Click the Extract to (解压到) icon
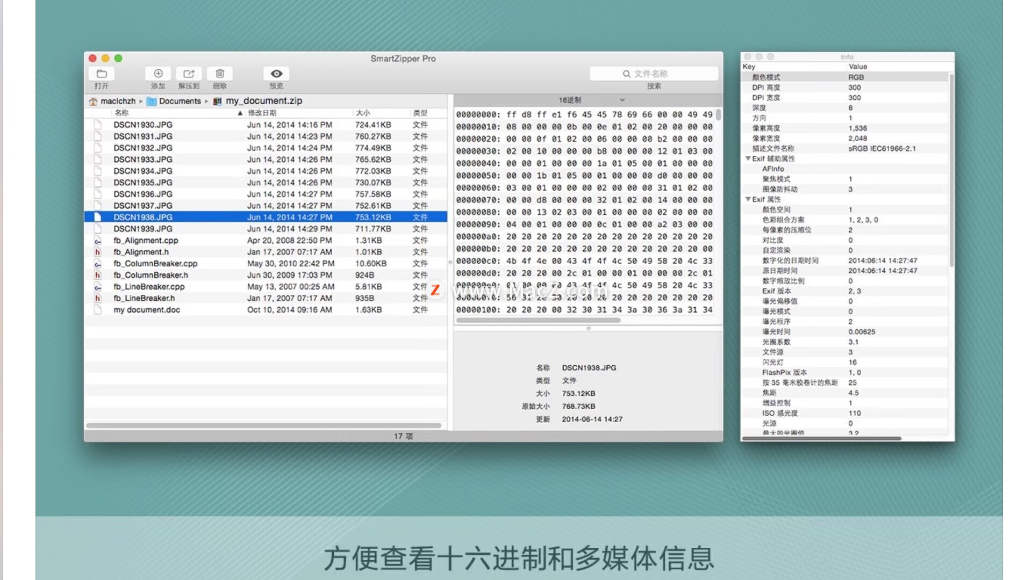This screenshot has height=580, width=1032. (189, 74)
